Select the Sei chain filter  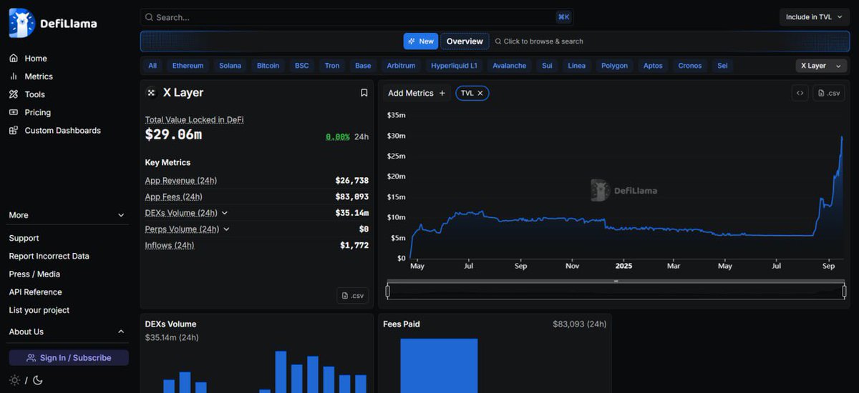[722, 66]
